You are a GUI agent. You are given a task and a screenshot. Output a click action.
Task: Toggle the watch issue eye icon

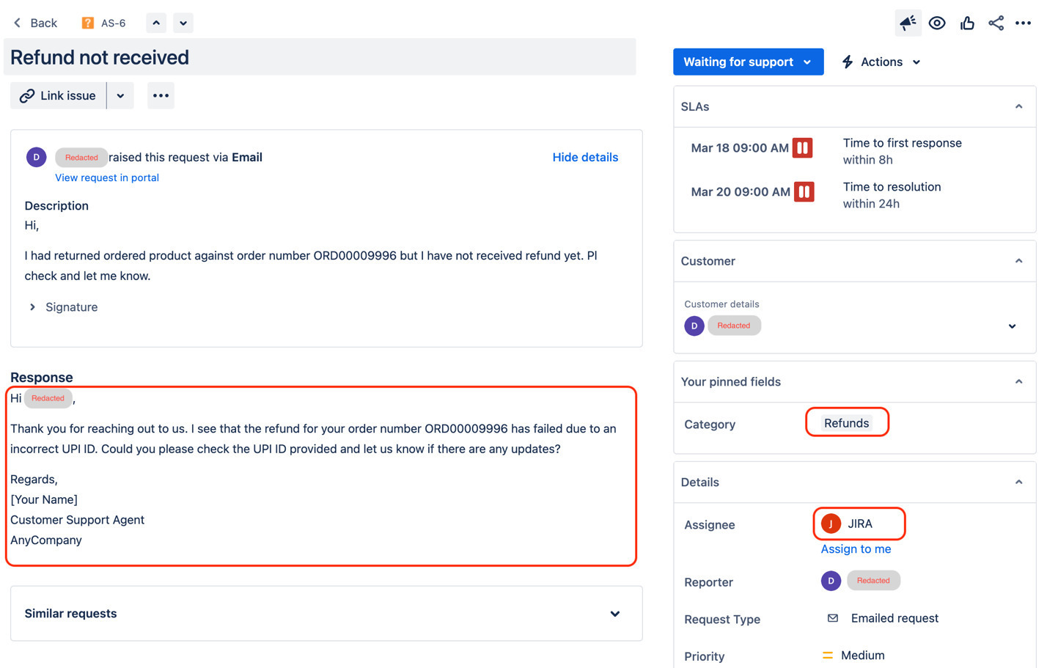point(937,23)
